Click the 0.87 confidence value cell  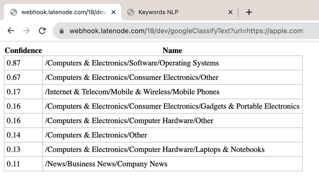[x=13, y=63]
